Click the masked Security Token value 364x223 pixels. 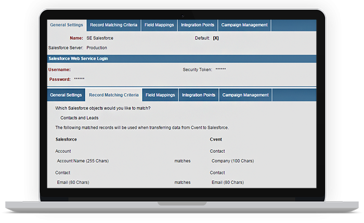[x=220, y=70]
